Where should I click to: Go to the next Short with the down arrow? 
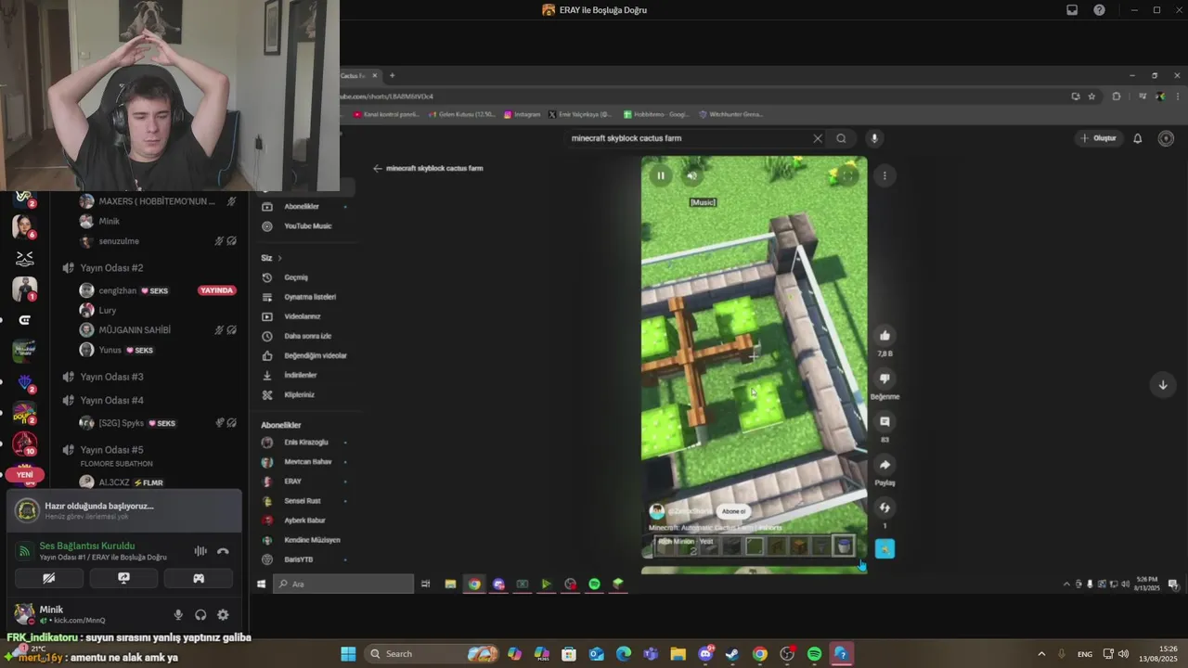(x=1163, y=385)
